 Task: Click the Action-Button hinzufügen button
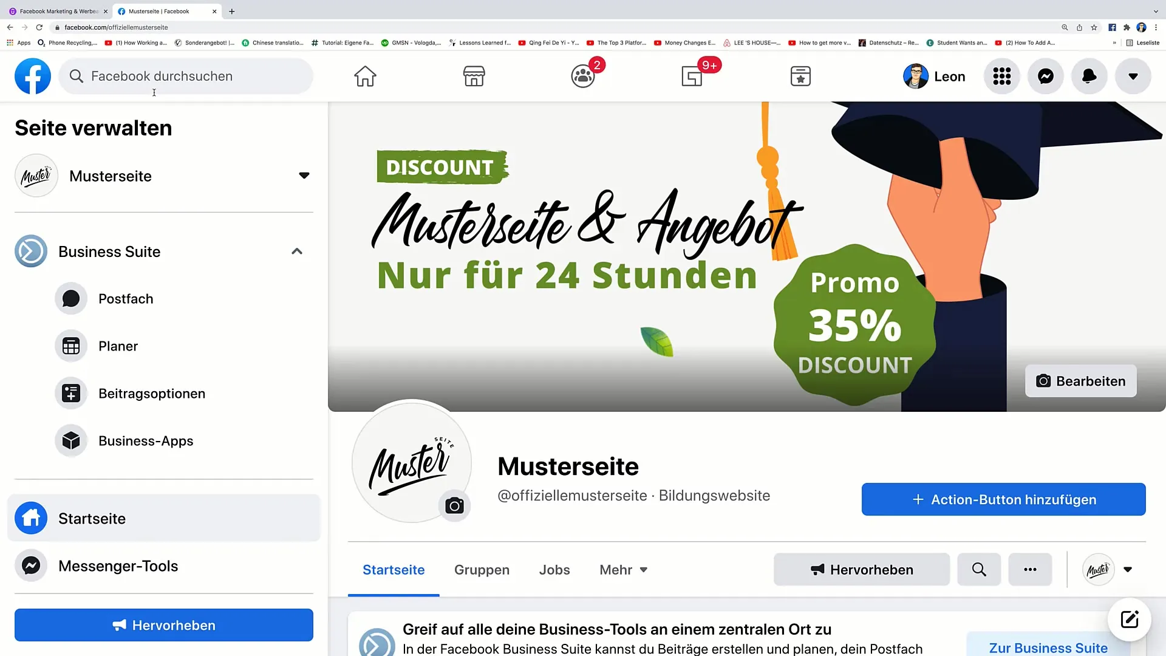[x=1003, y=499]
